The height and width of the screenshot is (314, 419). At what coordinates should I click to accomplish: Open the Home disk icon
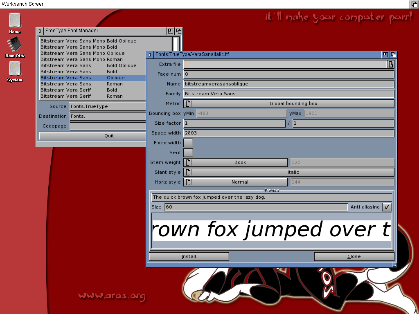coord(15,23)
